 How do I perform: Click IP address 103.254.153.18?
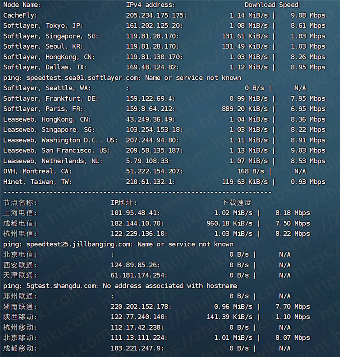[x=154, y=130]
